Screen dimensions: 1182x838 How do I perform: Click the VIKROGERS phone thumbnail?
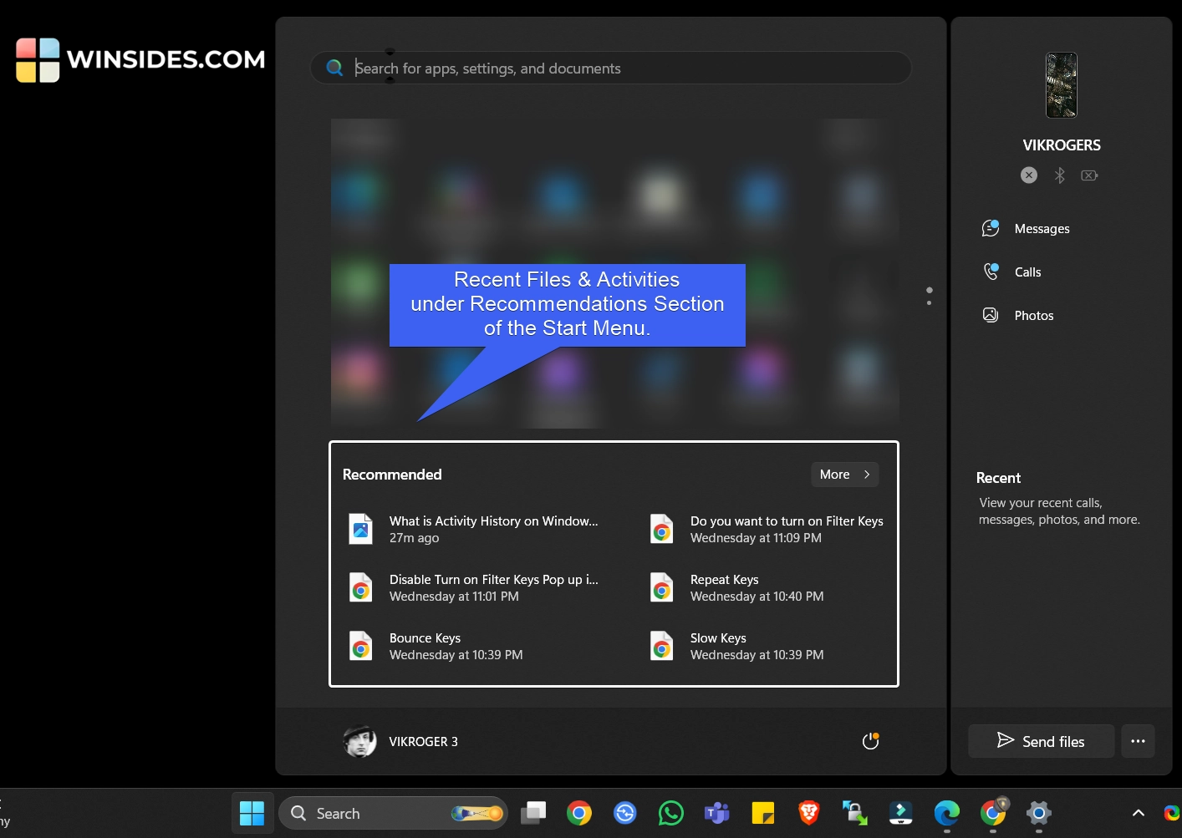(x=1062, y=85)
